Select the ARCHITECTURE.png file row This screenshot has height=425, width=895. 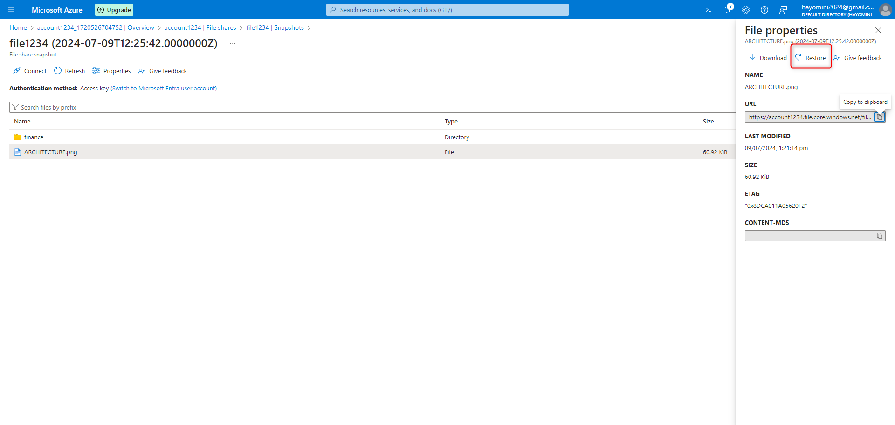[x=372, y=152]
